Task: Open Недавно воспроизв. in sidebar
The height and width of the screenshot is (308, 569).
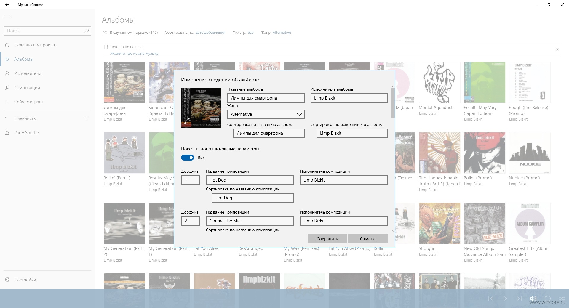Action: 47,45
